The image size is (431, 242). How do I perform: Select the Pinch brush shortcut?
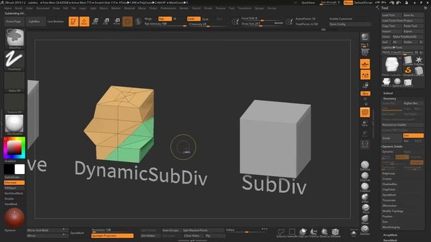pyautogui.click(x=365, y=208)
